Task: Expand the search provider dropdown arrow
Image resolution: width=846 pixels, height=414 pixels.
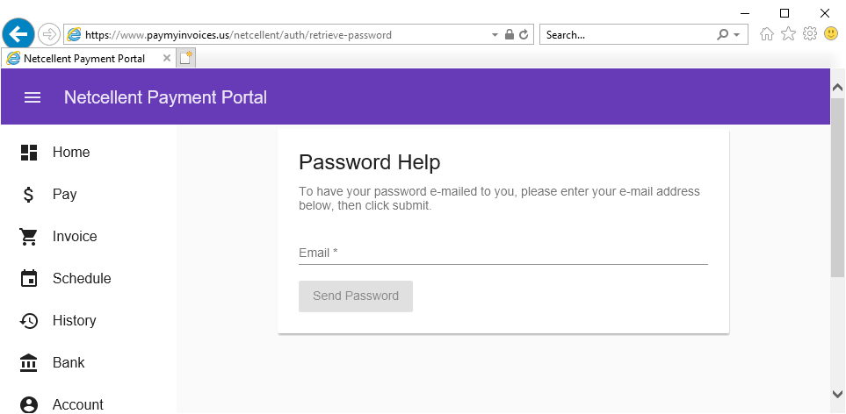Action: [x=736, y=35]
